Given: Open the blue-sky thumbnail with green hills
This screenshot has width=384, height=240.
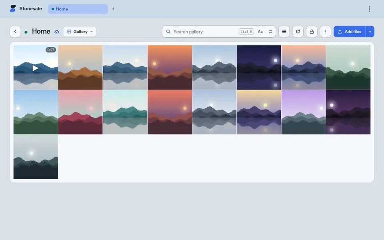Looking at the screenshot, I should [x=36, y=112].
